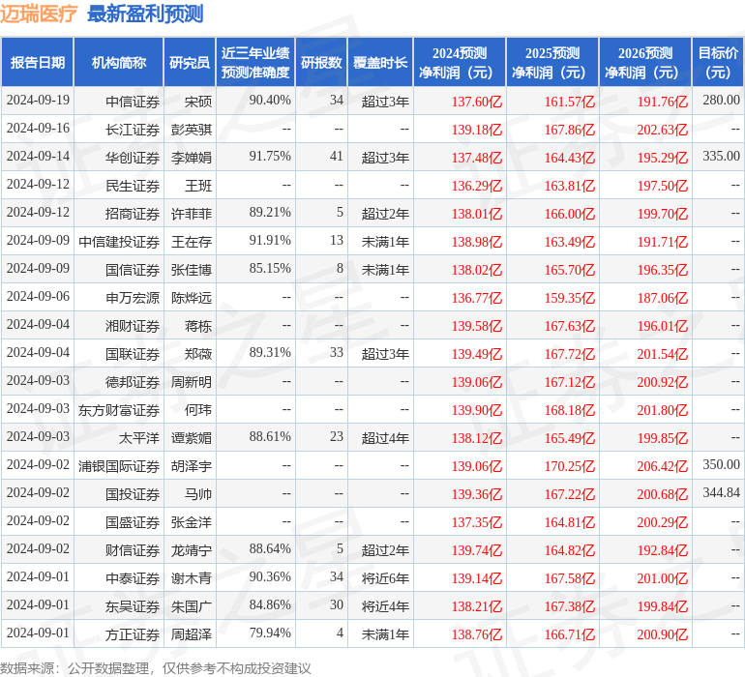Click 2025 forecast 168.18亿
Image resolution: width=745 pixels, height=677 pixels.
point(570,410)
